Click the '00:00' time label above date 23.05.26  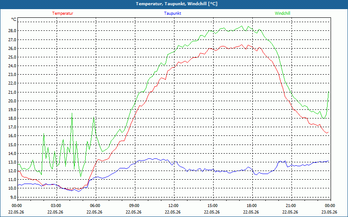point(330,206)
